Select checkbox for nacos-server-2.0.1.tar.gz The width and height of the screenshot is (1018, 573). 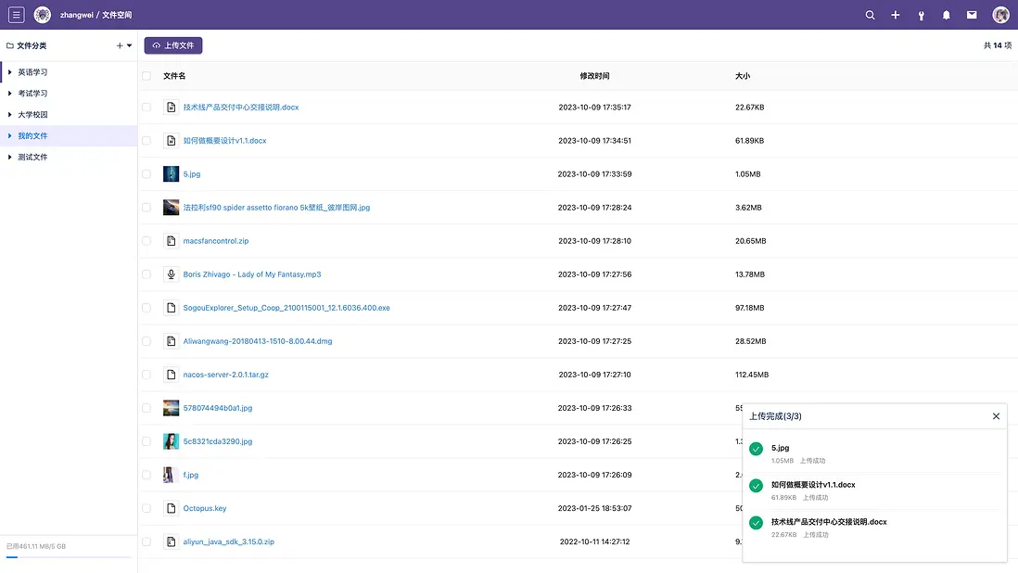tap(146, 375)
